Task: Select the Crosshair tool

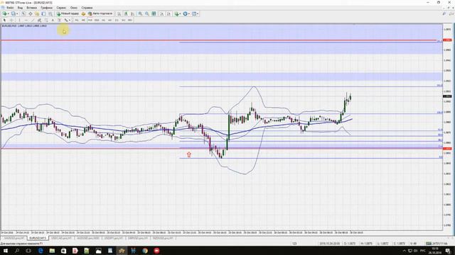Action: coord(11,20)
